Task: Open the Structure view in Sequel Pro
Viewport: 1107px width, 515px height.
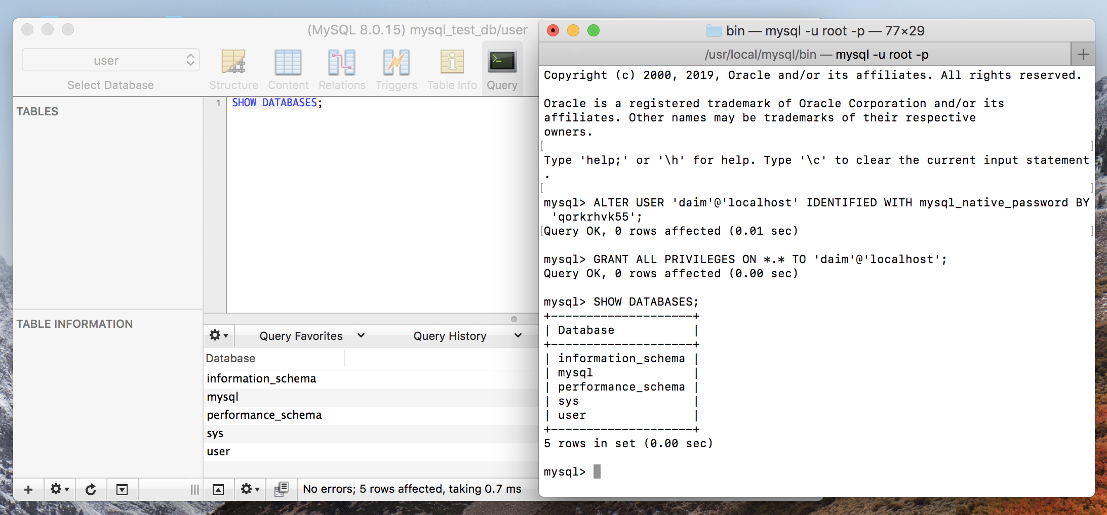Action: pyautogui.click(x=233, y=69)
